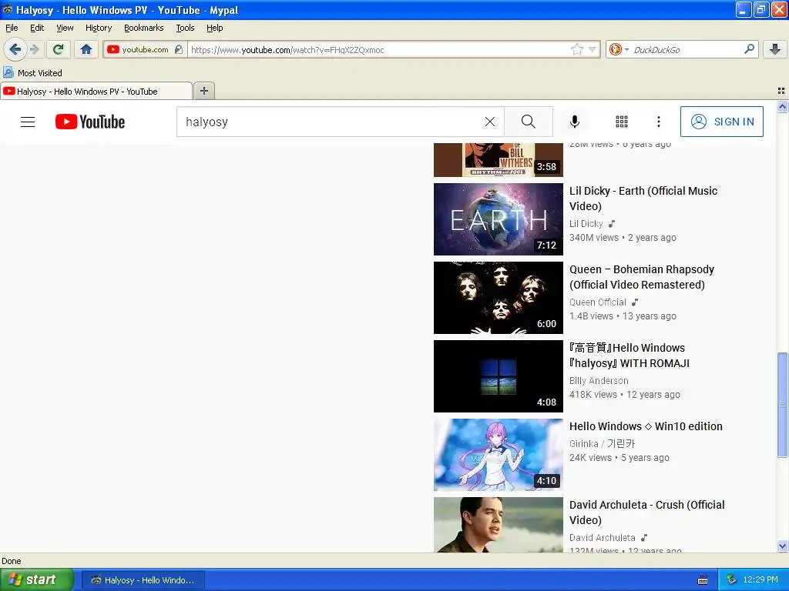Open the URL bar history dropdown arrow
The height and width of the screenshot is (591, 789).
pyautogui.click(x=593, y=49)
